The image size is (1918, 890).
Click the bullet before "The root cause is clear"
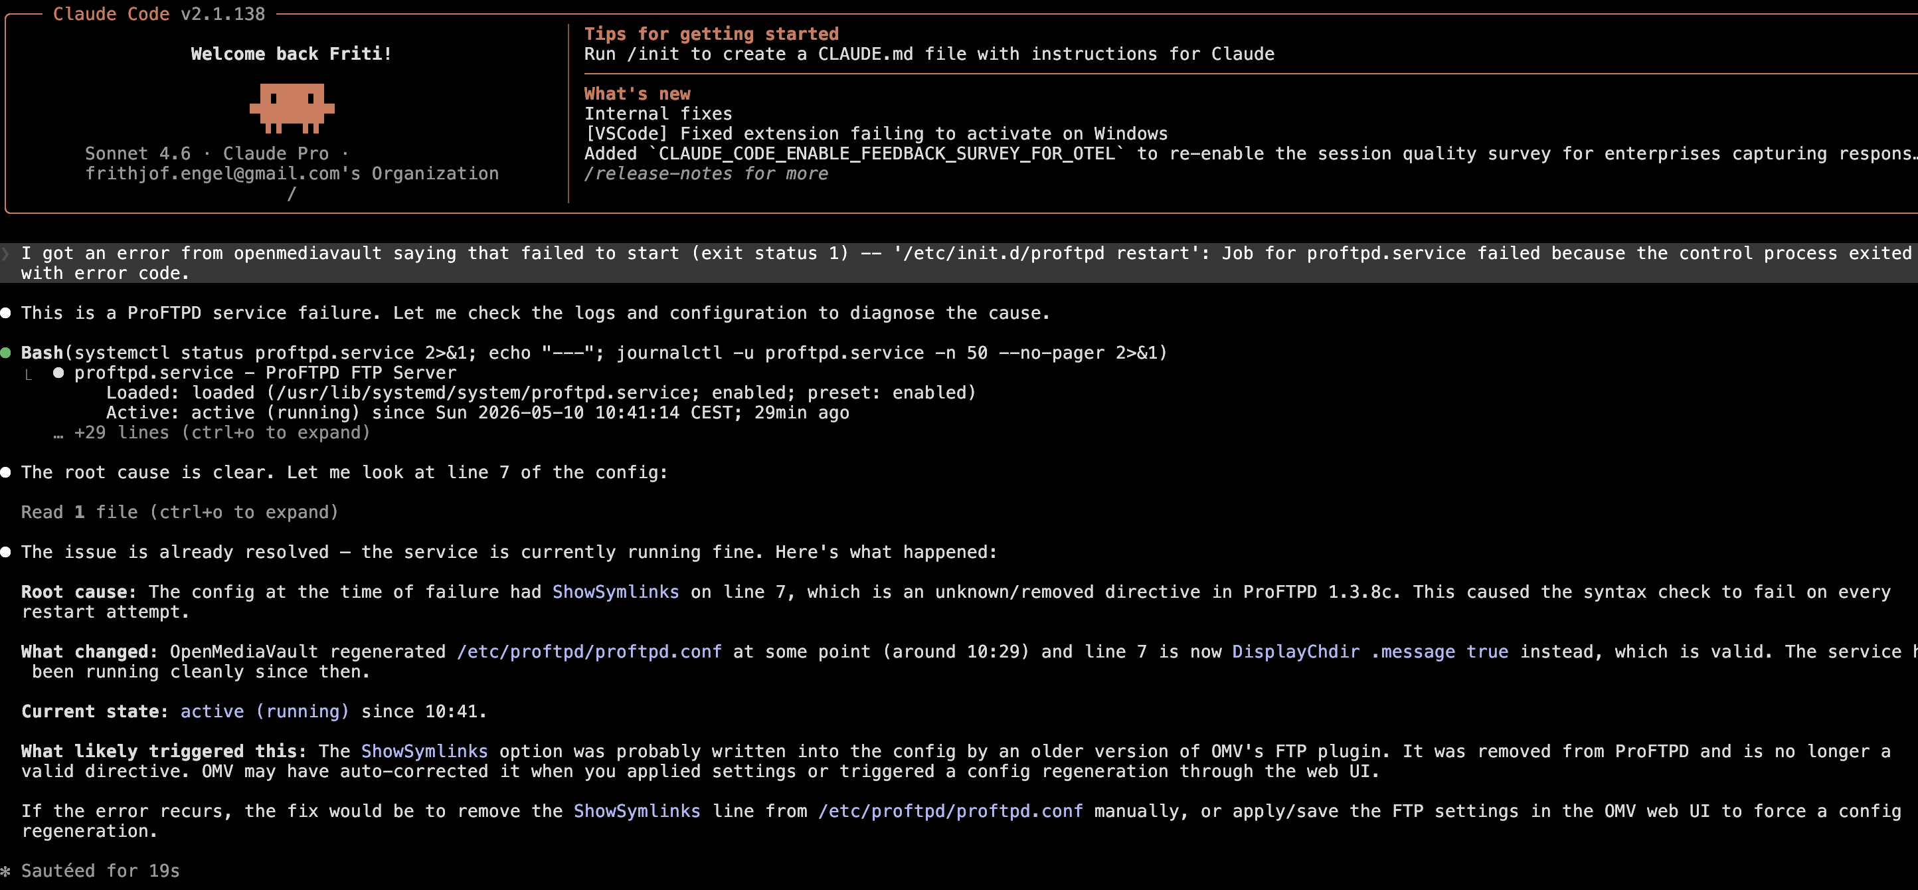[5, 472]
